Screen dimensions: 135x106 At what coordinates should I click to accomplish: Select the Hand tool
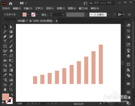pyautogui.click(x=5, y=90)
